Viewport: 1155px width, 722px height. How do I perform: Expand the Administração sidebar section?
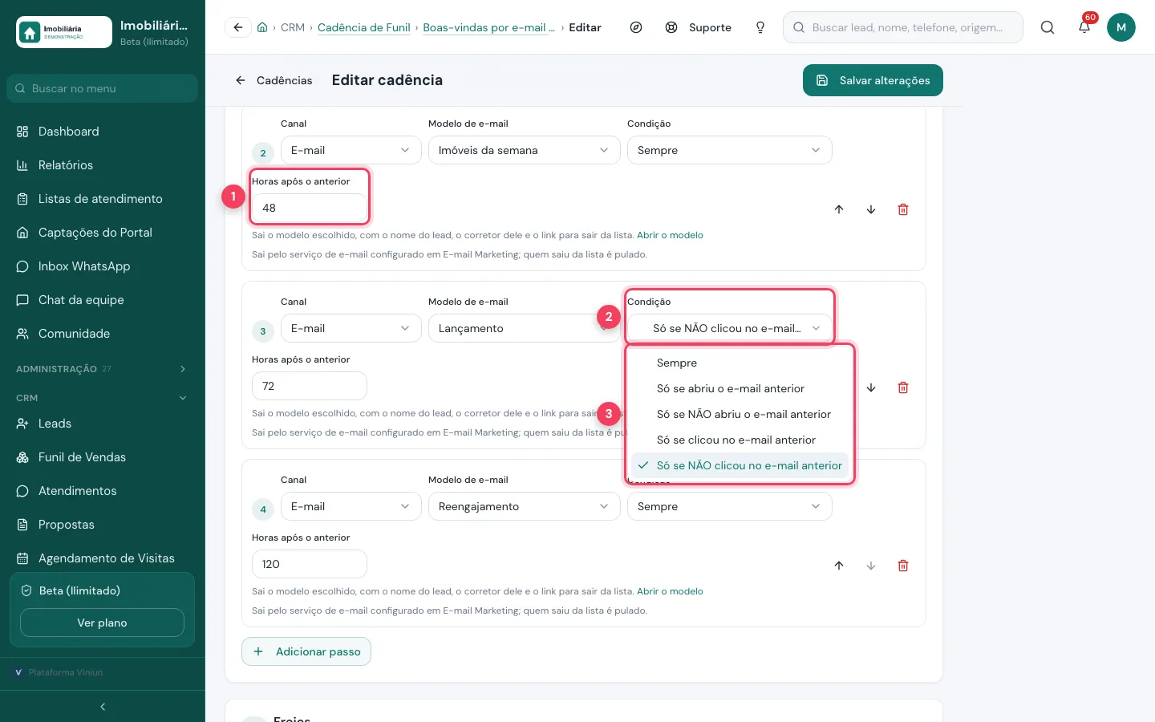click(103, 369)
